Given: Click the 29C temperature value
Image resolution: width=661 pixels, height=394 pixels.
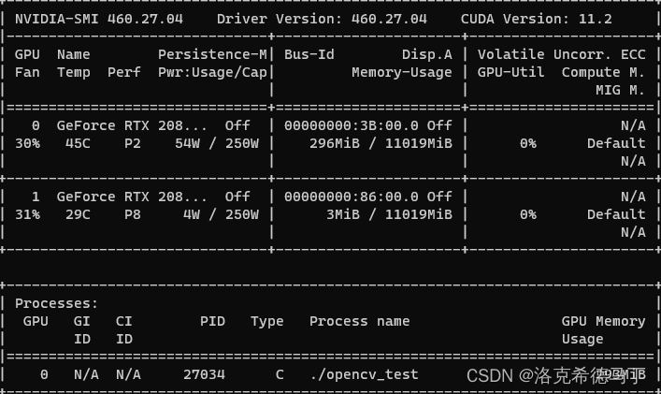Looking at the screenshot, I should (x=78, y=214).
